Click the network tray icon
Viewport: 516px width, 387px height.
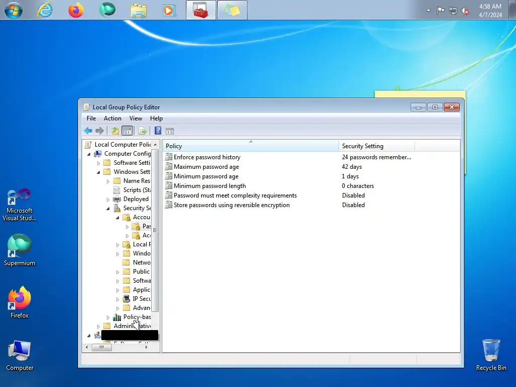pos(453,11)
